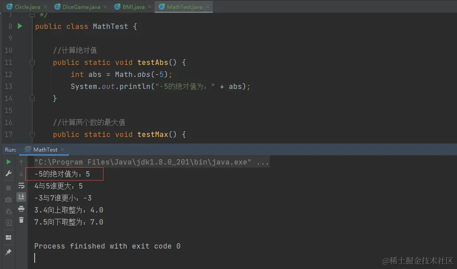Click the DiceGame.java file type icon

pyautogui.click(x=57, y=7)
